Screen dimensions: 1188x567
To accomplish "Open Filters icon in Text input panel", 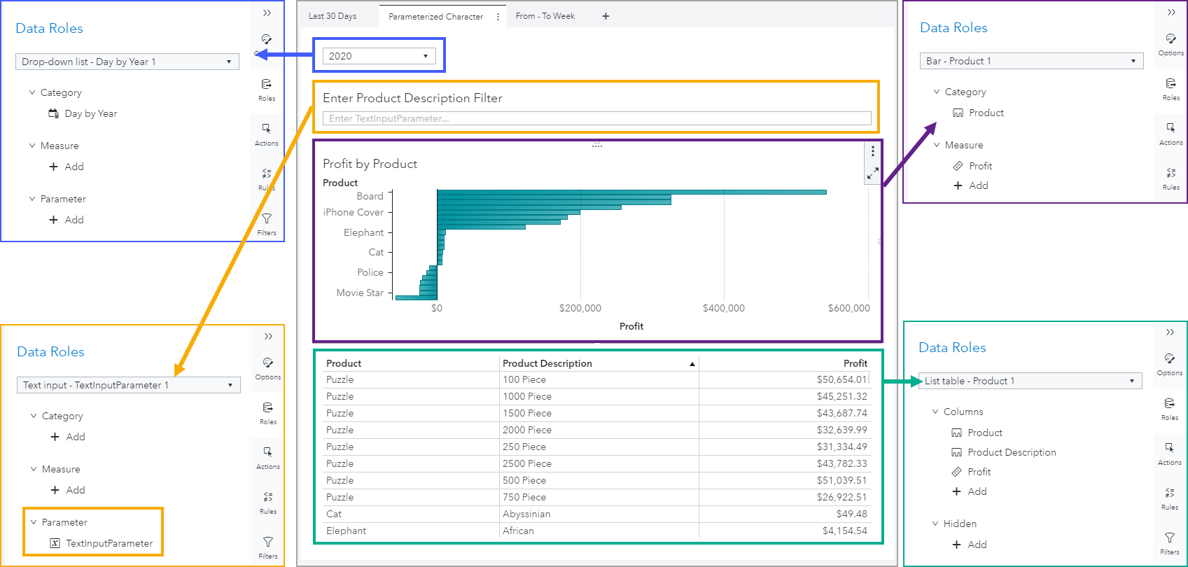I will tap(268, 547).
